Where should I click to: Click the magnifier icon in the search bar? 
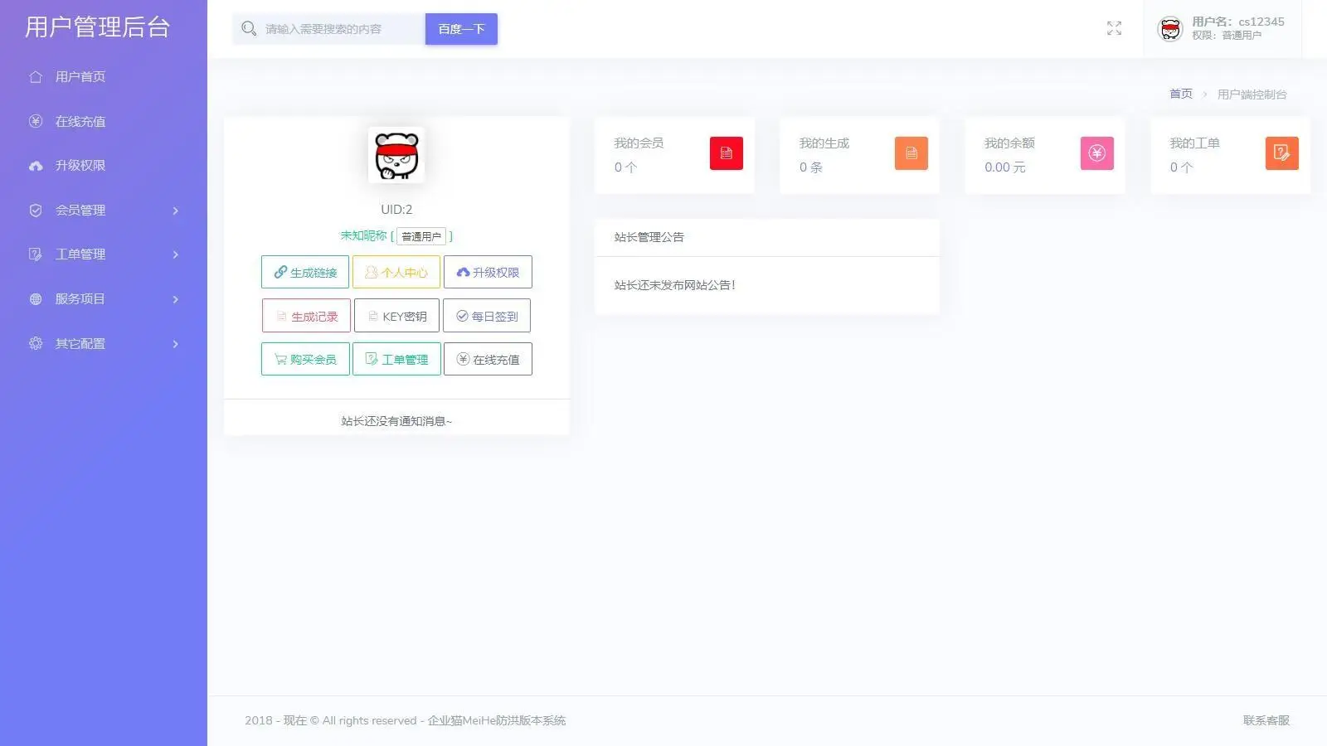(x=248, y=28)
